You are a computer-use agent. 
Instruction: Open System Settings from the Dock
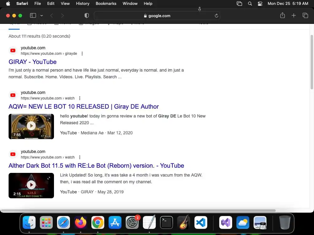pos(132,222)
